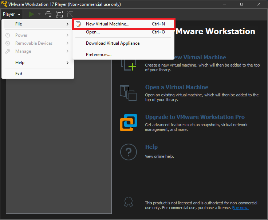This screenshot has width=268, height=220.
Task: Click the New Virtual Machine submenu icon
Action: 78,24
